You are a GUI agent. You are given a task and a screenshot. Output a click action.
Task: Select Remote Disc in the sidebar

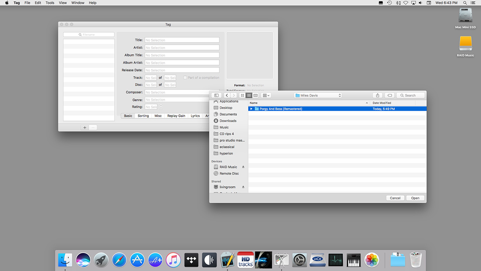[229, 173]
